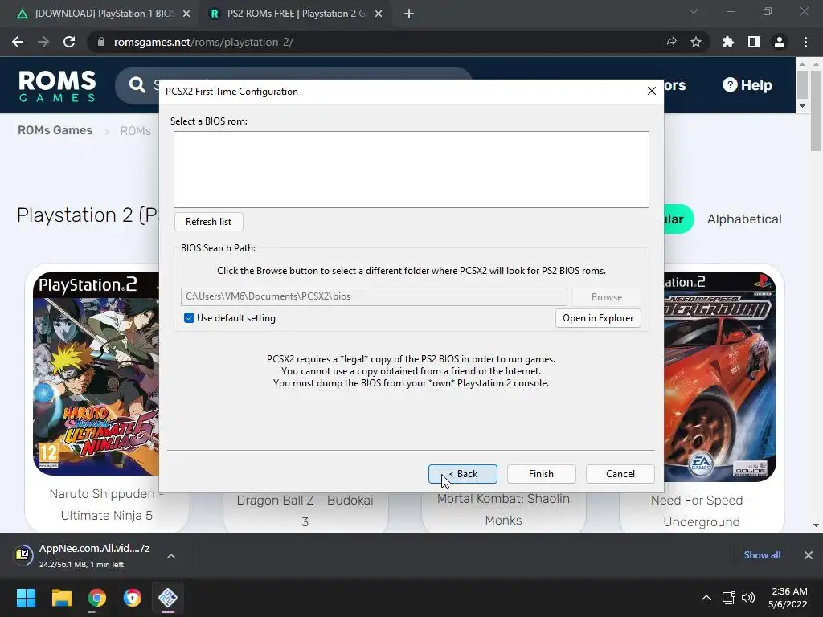
Task: Expand the download item options chevron
Action: point(171,556)
